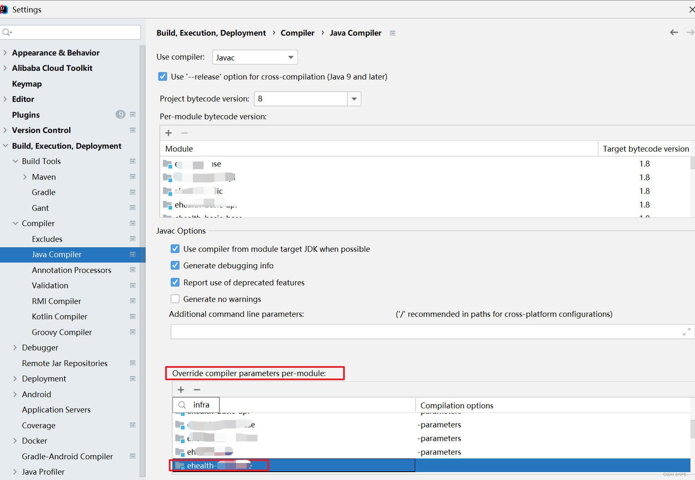The height and width of the screenshot is (480, 695).
Task: Remove the selected override compiler parameters module
Action: (x=197, y=390)
